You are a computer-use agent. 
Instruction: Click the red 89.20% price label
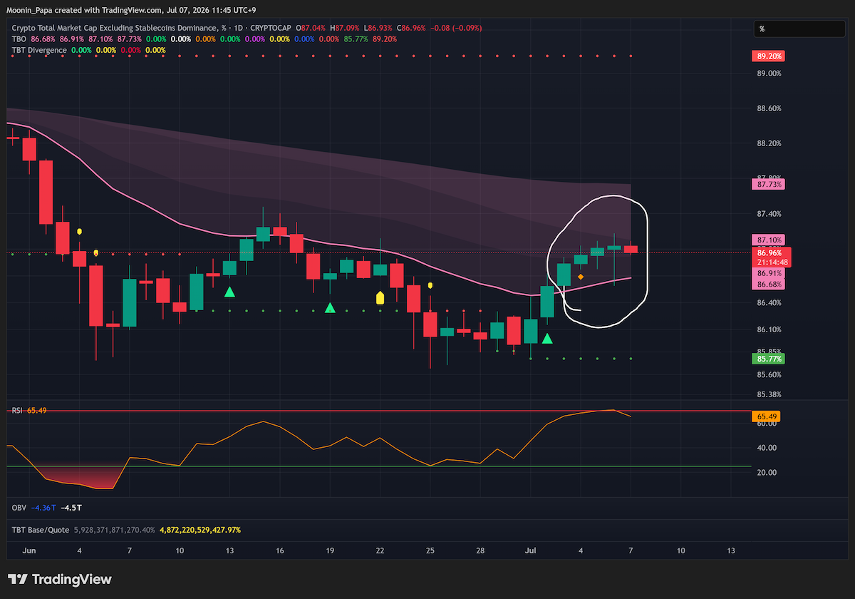pyautogui.click(x=767, y=55)
